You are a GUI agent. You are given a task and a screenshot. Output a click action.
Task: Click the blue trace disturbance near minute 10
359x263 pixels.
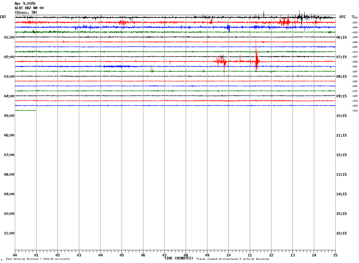[x=228, y=27]
